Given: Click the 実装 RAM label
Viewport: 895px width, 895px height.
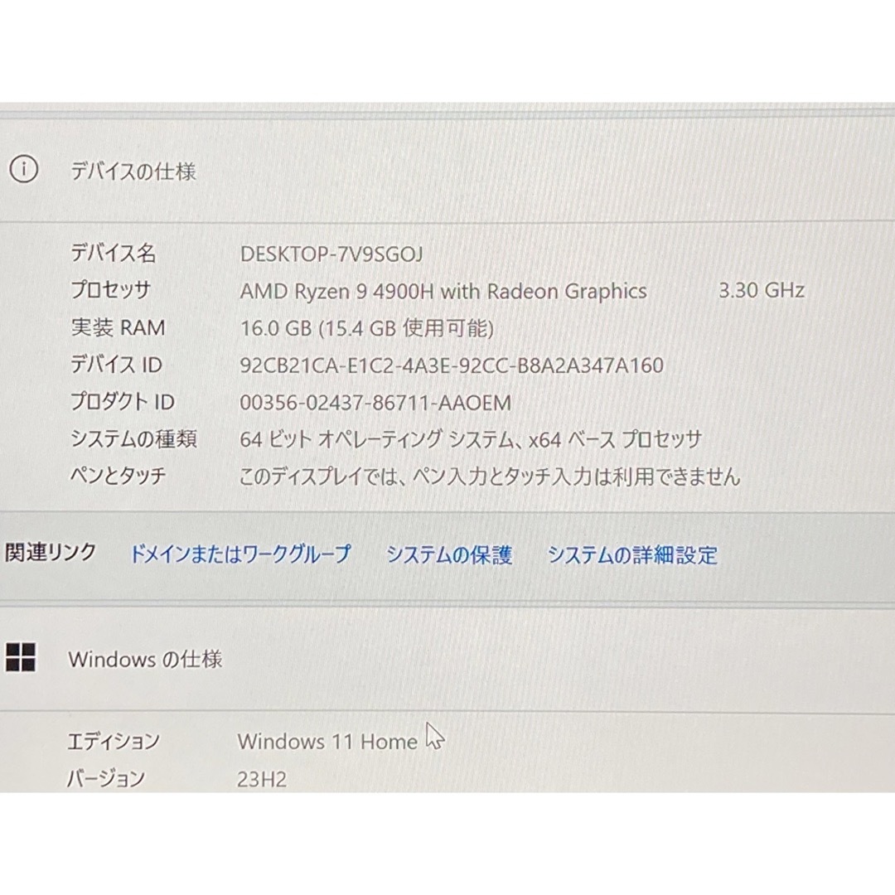Looking at the screenshot, I should (119, 327).
